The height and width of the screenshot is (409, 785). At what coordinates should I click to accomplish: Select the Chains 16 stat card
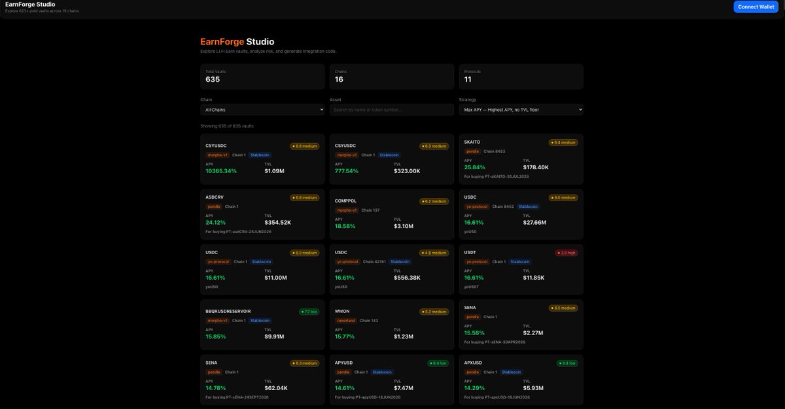point(391,76)
